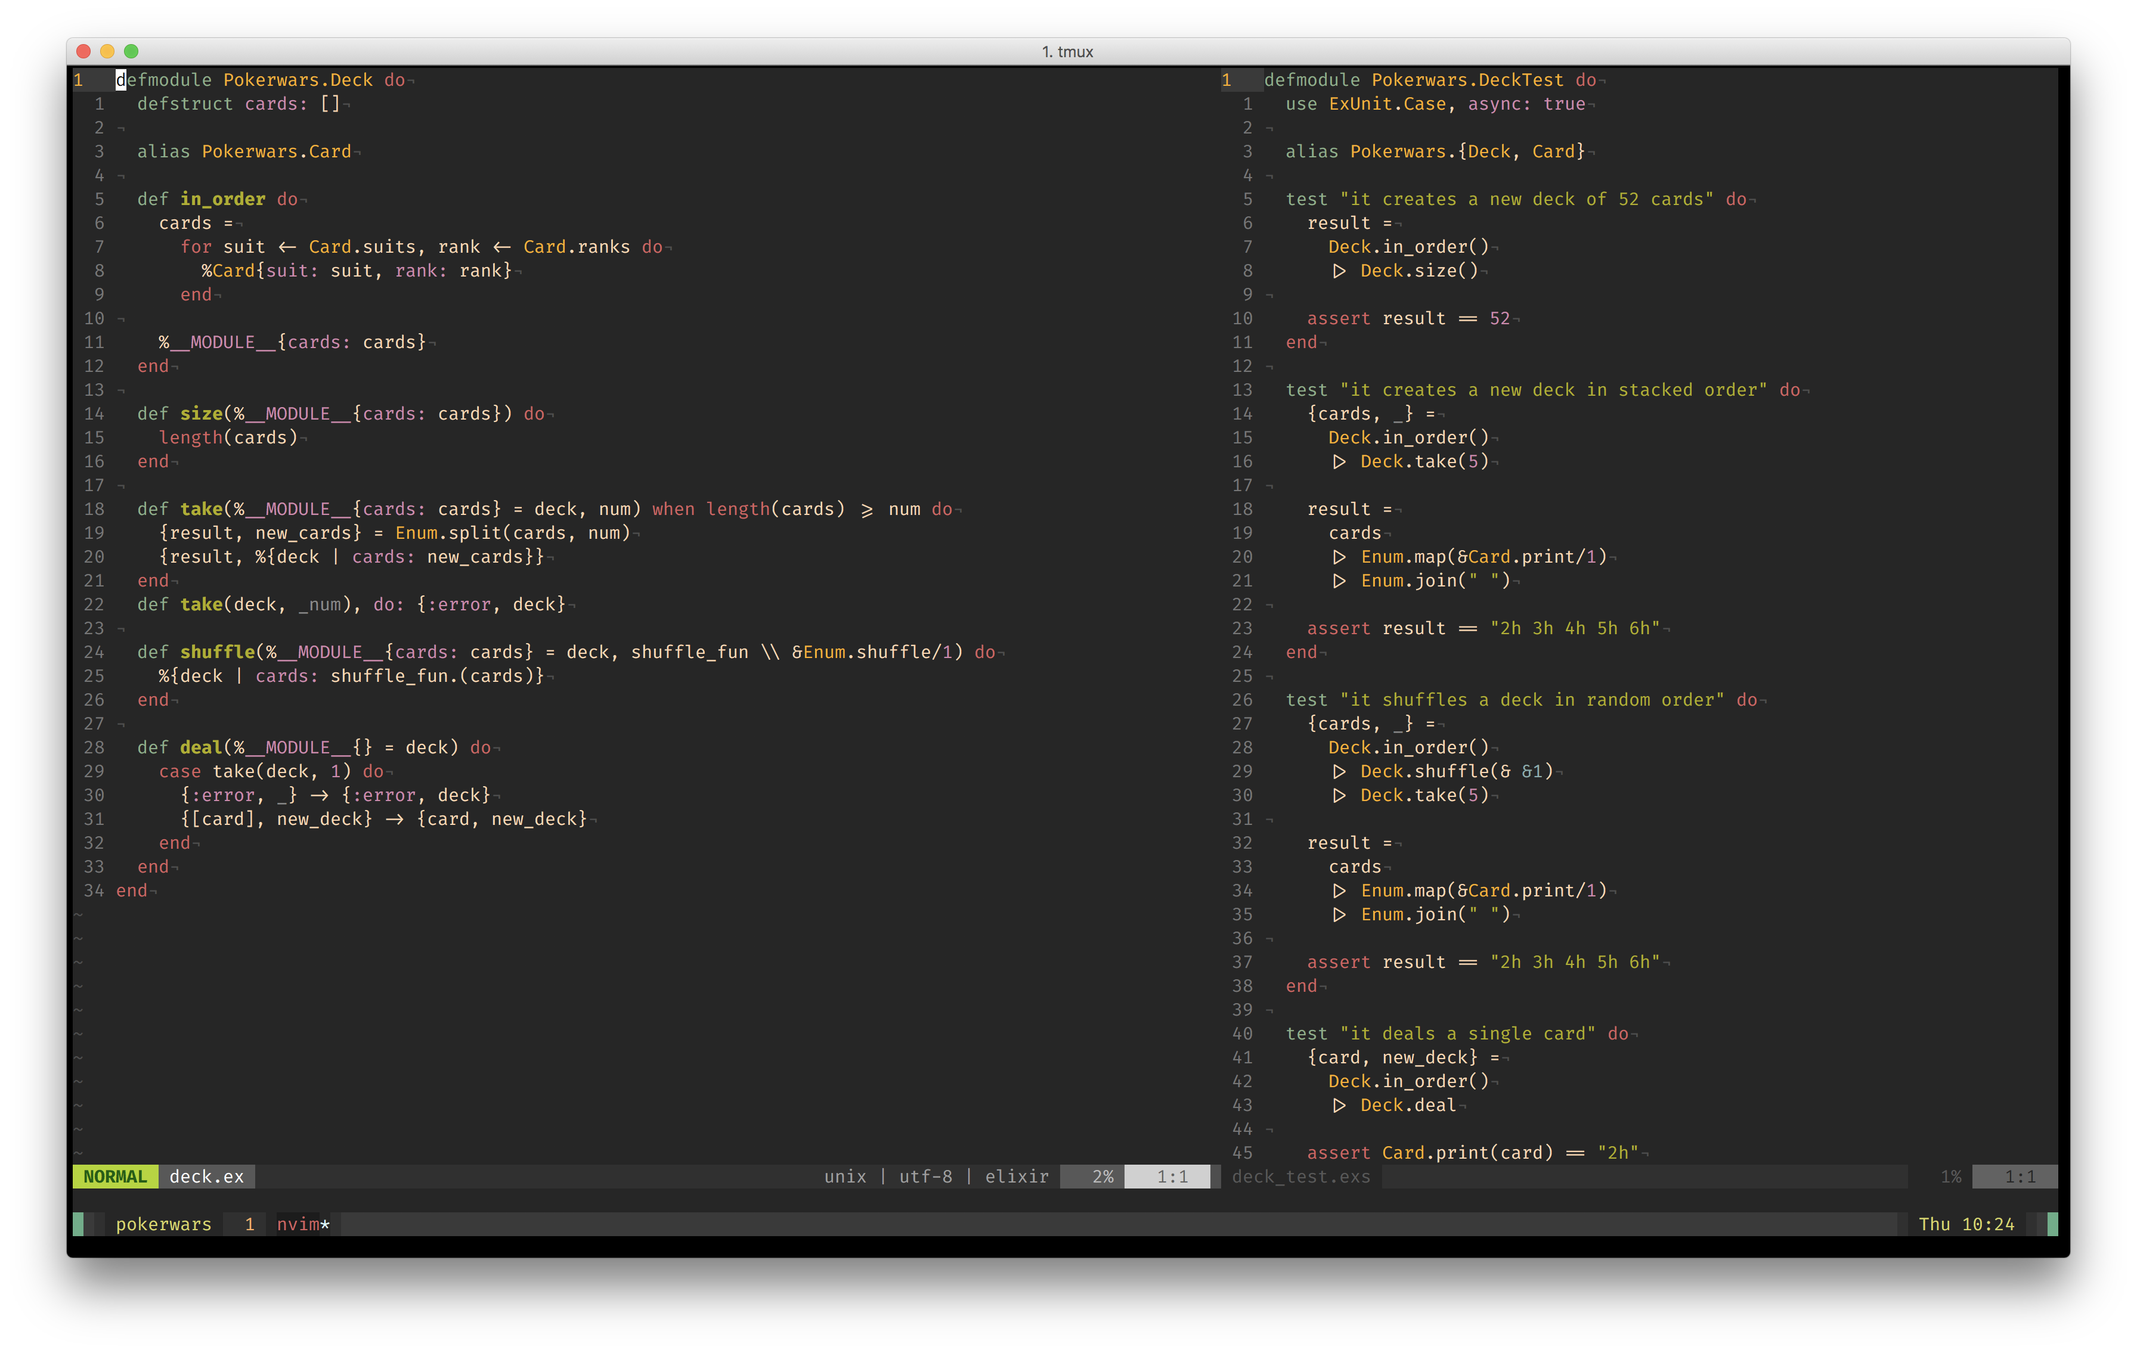Viewport: 2137px width, 1353px height.
Task: Click the deck.ex filename in left statusline
Action: [206, 1177]
